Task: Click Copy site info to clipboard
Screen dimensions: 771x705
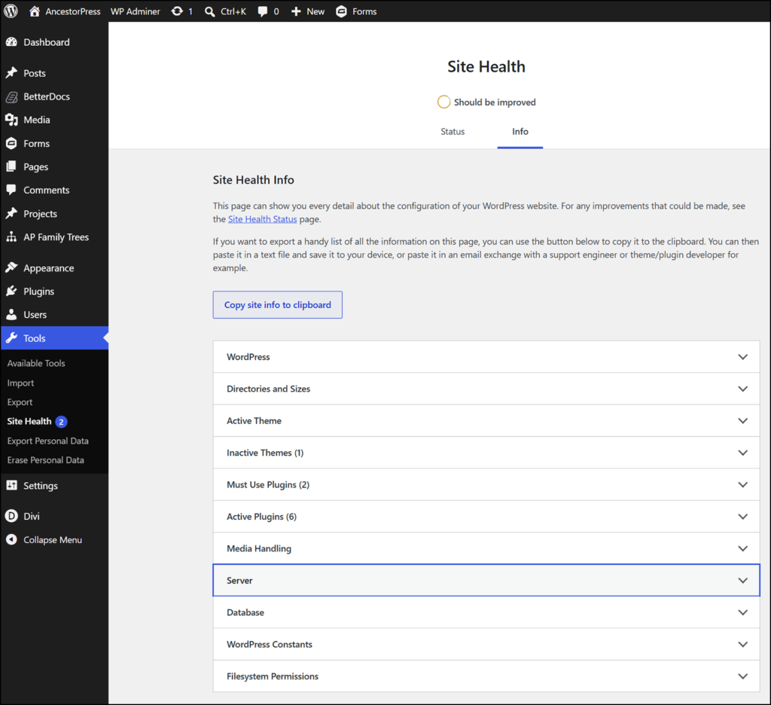Action: click(x=277, y=304)
